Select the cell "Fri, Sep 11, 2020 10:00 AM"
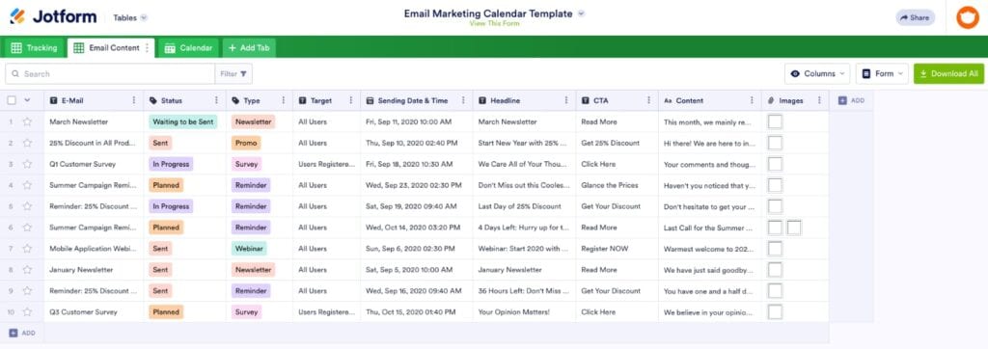This screenshot has height=349, width=988. tap(417, 121)
